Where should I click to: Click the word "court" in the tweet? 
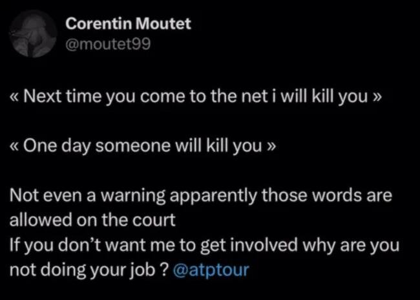(x=157, y=219)
